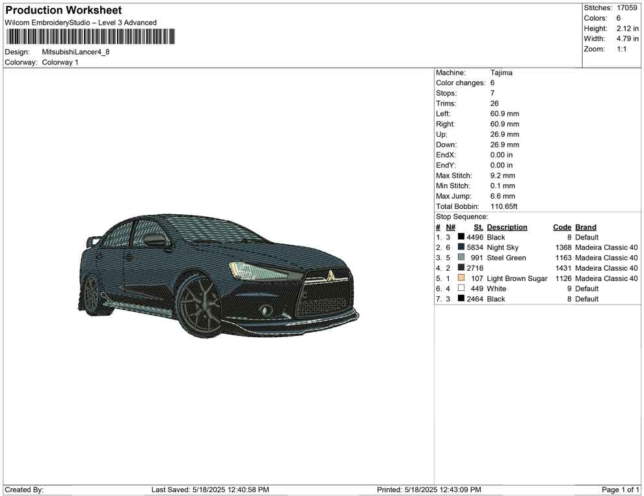
Task: Click the Description column header
Action: click(507, 227)
